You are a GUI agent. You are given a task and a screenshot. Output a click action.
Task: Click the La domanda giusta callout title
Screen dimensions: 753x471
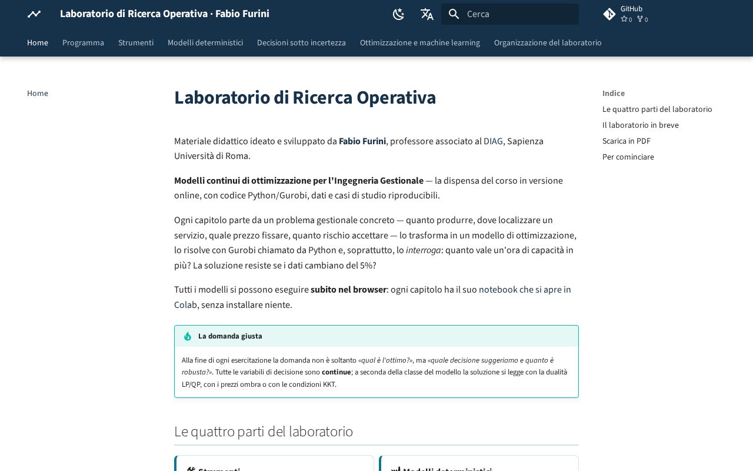(x=230, y=336)
